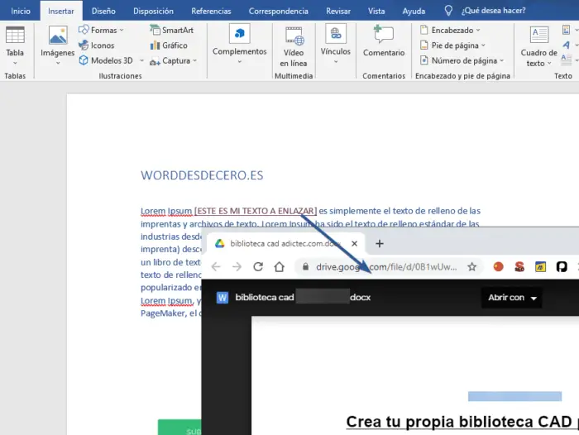Screen dimensions: 579x435
Task: Switch to the Revisar tab
Action: click(x=337, y=11)
